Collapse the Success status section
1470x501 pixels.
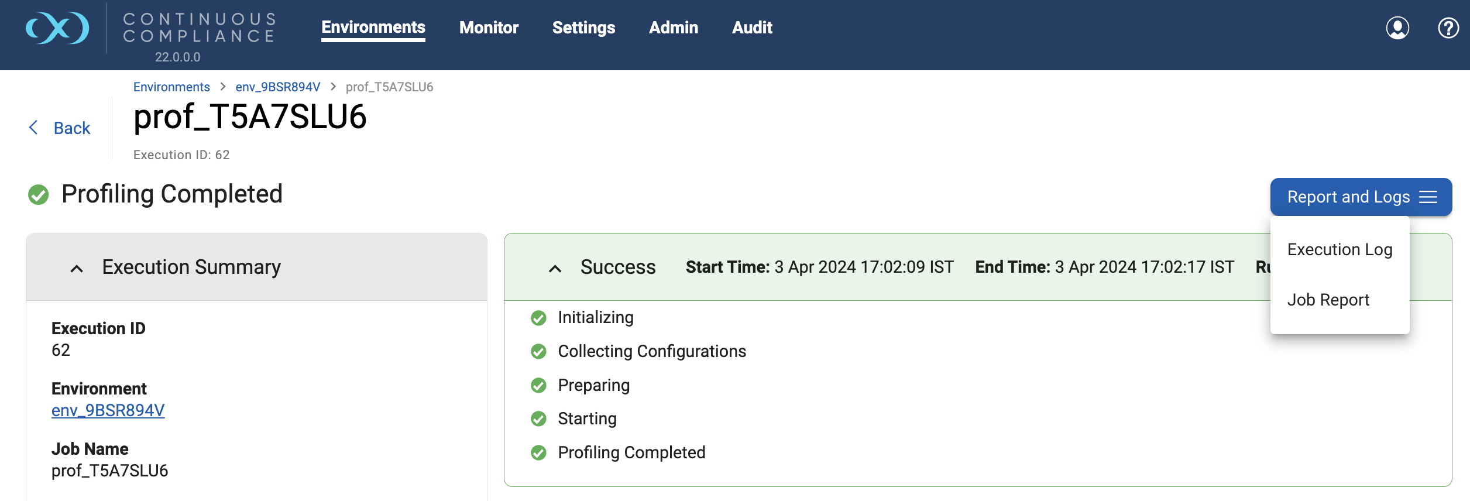555,268
